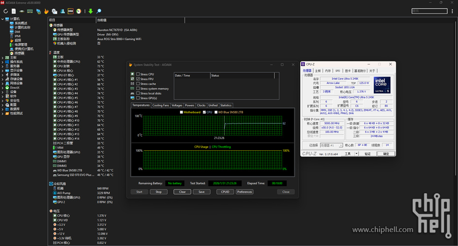Viewport: 458px width, 246px height.
Task: Click the 机箱入侵检测 shield icon
Action: coord(55,43)
